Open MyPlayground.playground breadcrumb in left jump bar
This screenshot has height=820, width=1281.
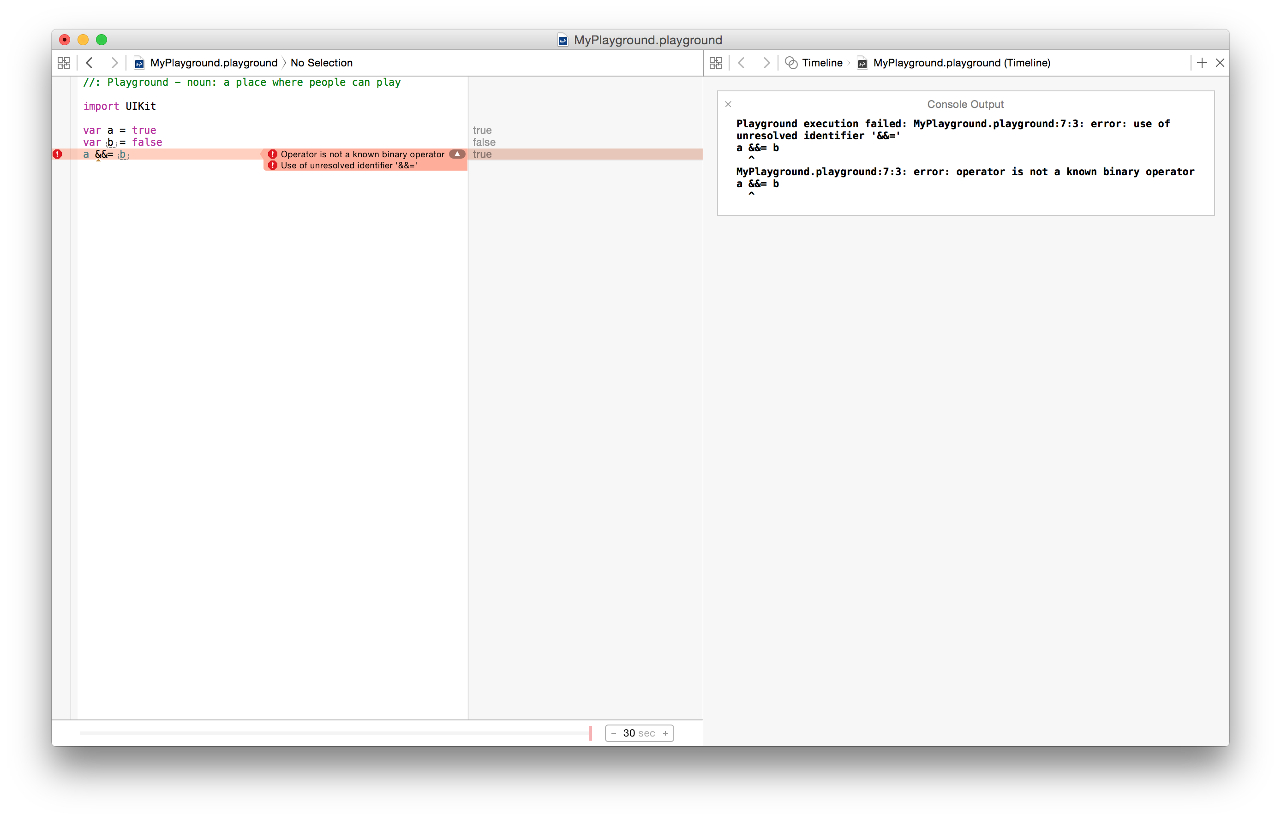[x=213, y=63]
